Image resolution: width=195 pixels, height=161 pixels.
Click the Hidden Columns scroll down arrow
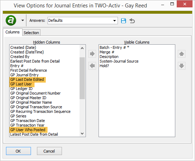(x=82, y=134)
